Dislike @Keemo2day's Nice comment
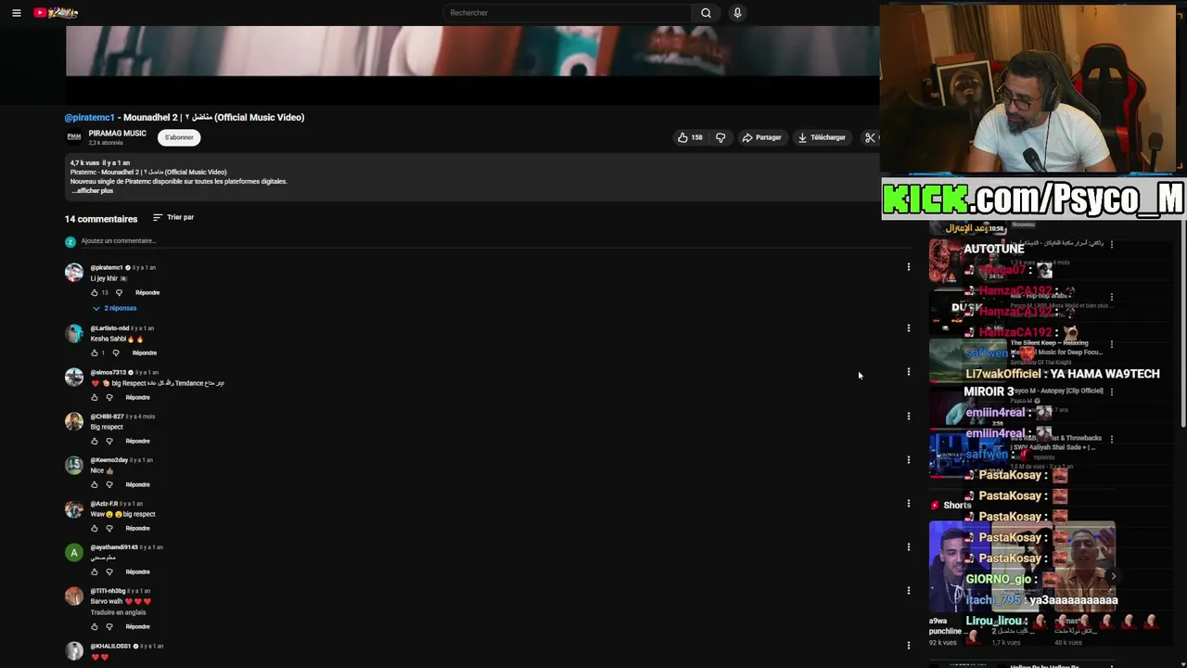The width and height of the screenshot is (1187, 668). point(108,484)
